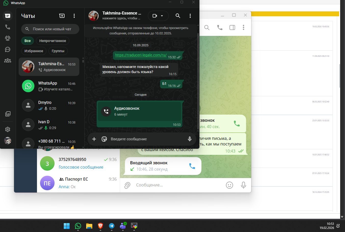Attach a file in Telegram
The height and width of the screenshot is (232, 345).
click(127, 185)
